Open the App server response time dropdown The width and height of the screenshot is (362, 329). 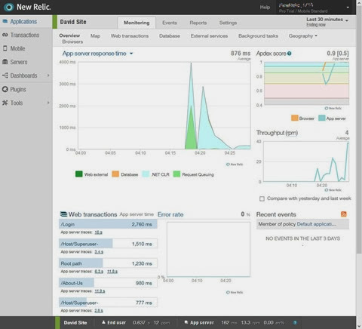[x=97, y=54]
